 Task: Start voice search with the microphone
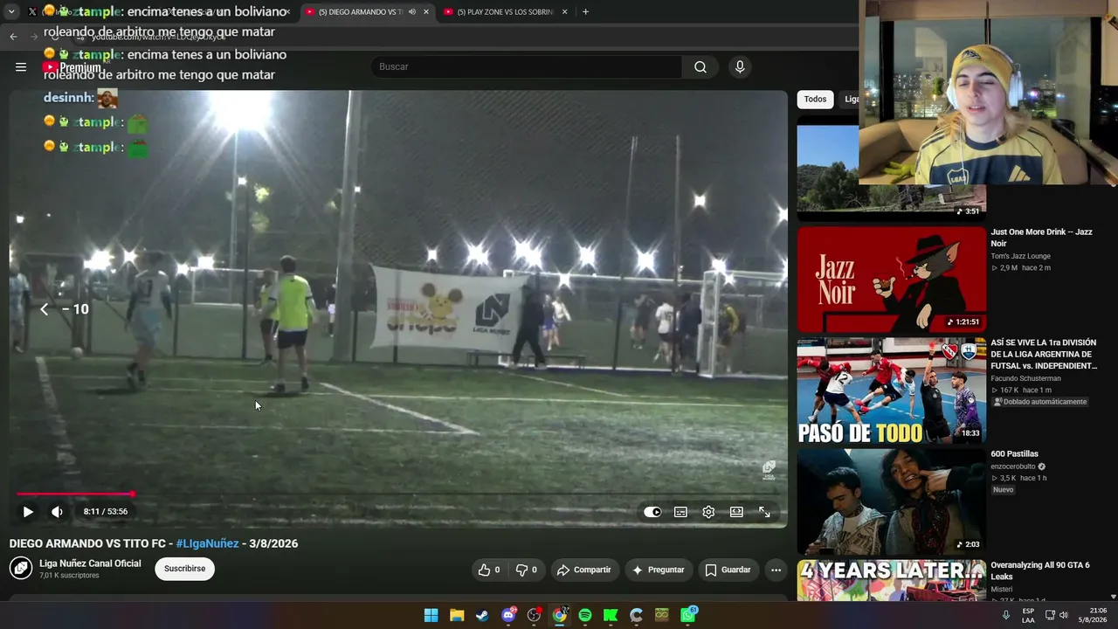[x=740, y=66]
